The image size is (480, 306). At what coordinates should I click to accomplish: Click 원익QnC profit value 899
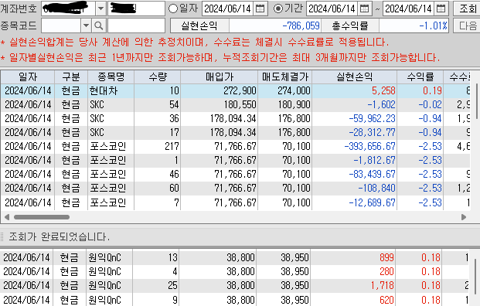pos(386,257)
